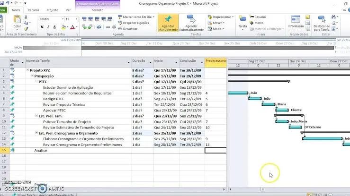Toggle underline S formatting
350x196 pixels.
click(54, 27)
